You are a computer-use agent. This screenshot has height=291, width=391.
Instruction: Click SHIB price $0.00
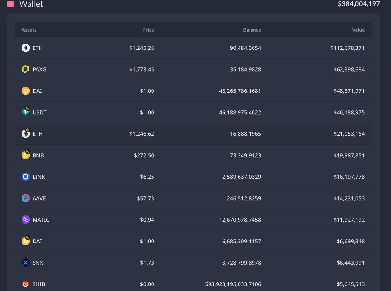click(x=147, y=284)
